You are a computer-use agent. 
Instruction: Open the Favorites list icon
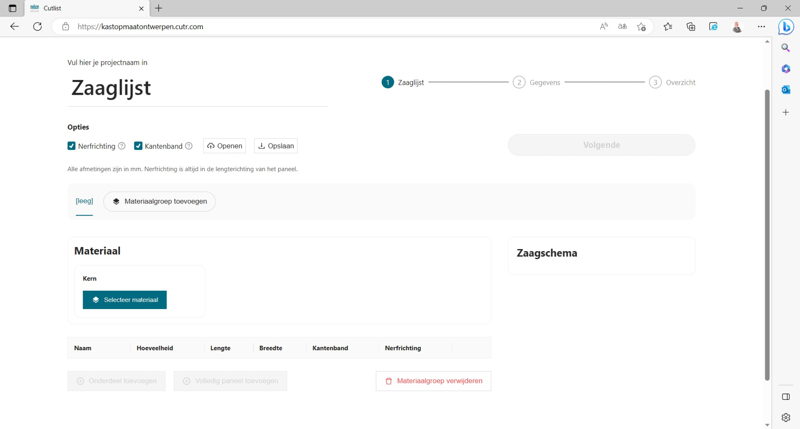point(668,26)
